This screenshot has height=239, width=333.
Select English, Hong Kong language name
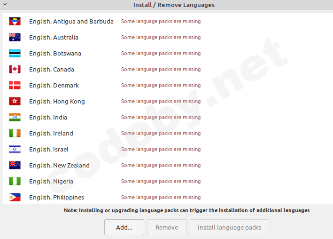pos(57,101)
